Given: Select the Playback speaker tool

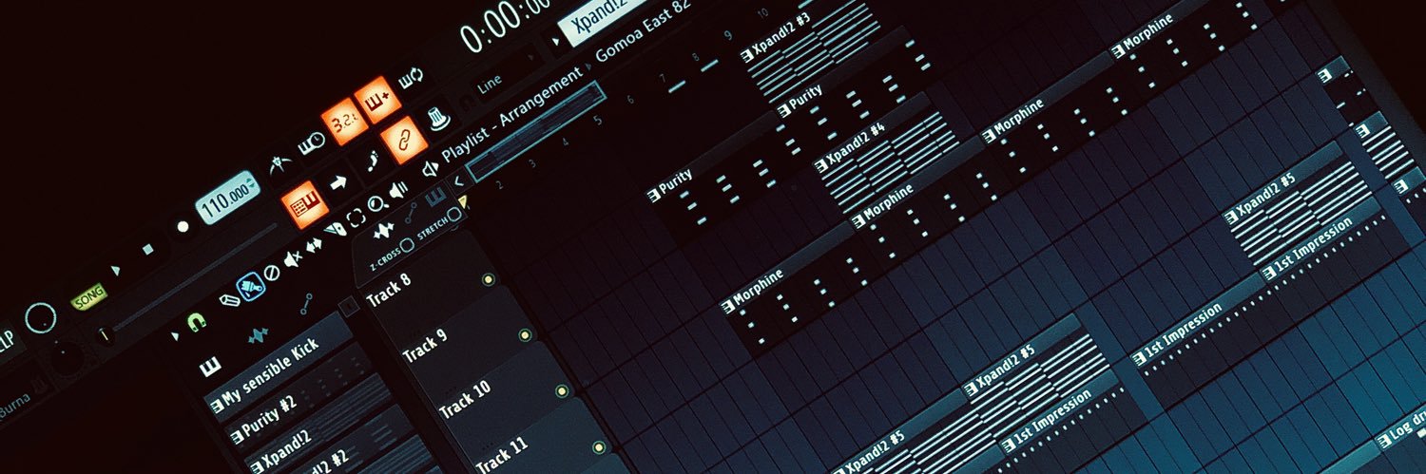Looking at the screenshot, I should pyautogui.click(x=397, y=189).
